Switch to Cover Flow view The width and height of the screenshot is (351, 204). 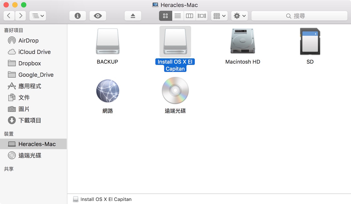[x=202, y=16]
